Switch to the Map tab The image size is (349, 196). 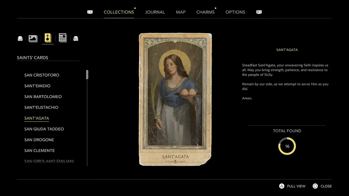pos(181,12)
